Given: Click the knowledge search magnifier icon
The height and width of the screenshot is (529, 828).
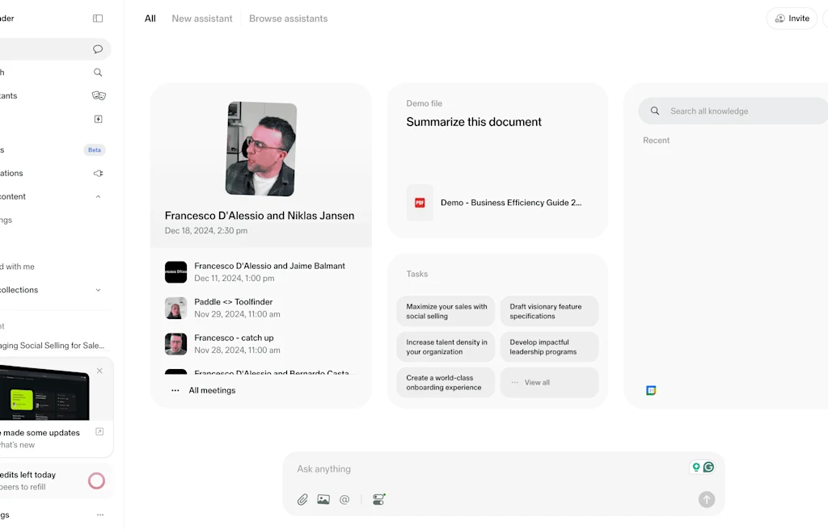Looking at the screenshot, I should click(655, 111).
